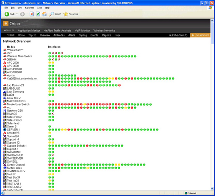This screenshot has width=215, height=196.
Task: Open the MAINSHIPPING node
Action: (x=16, y=101)
